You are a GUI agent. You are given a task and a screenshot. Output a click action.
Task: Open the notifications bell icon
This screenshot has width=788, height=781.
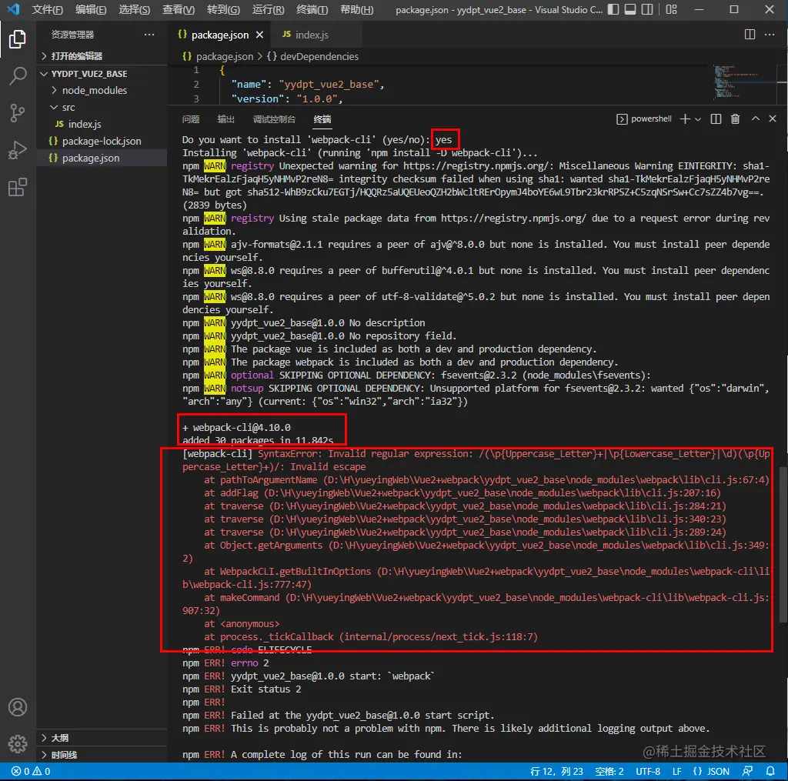770,772
